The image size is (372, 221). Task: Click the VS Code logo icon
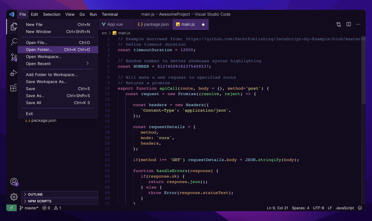point(12,14)
